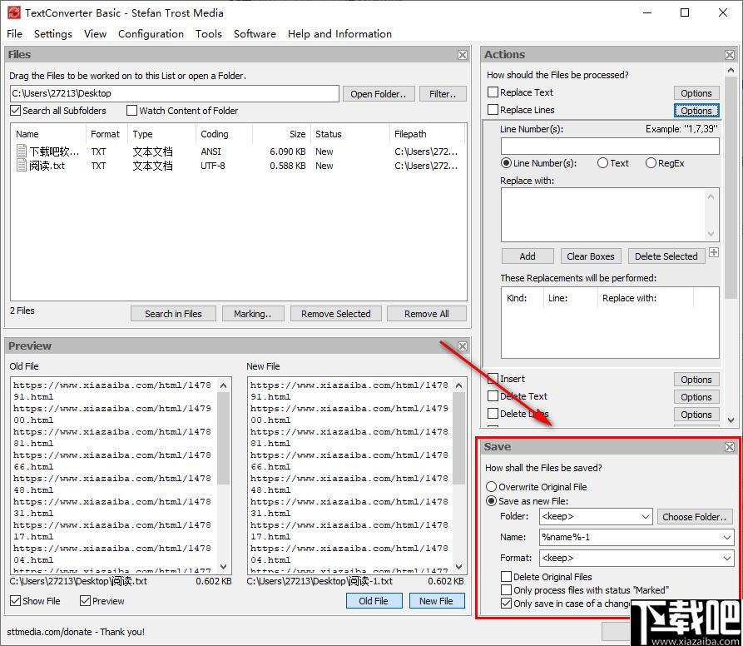Open the File menu
Screen dimensions: 743x646
click(15, 33)
